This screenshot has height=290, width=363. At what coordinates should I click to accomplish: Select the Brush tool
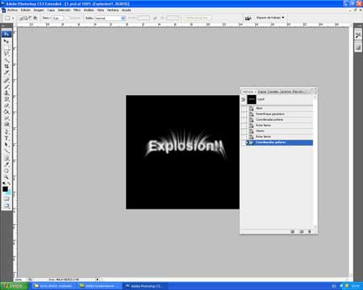coord(6,87)
